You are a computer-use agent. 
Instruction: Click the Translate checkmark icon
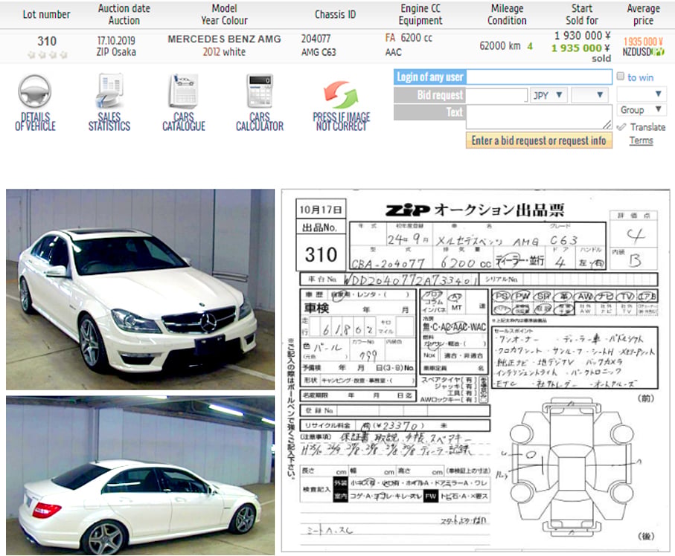(x=621, y=127)
